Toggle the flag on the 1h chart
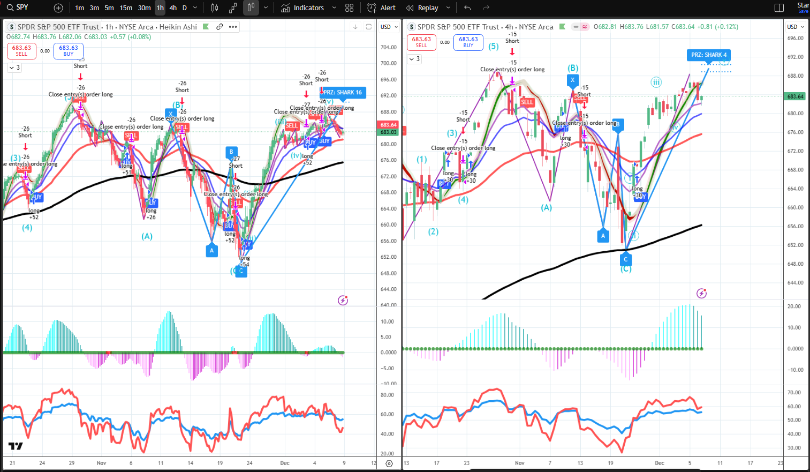The image size is (810, 472). tap(206, 27)
